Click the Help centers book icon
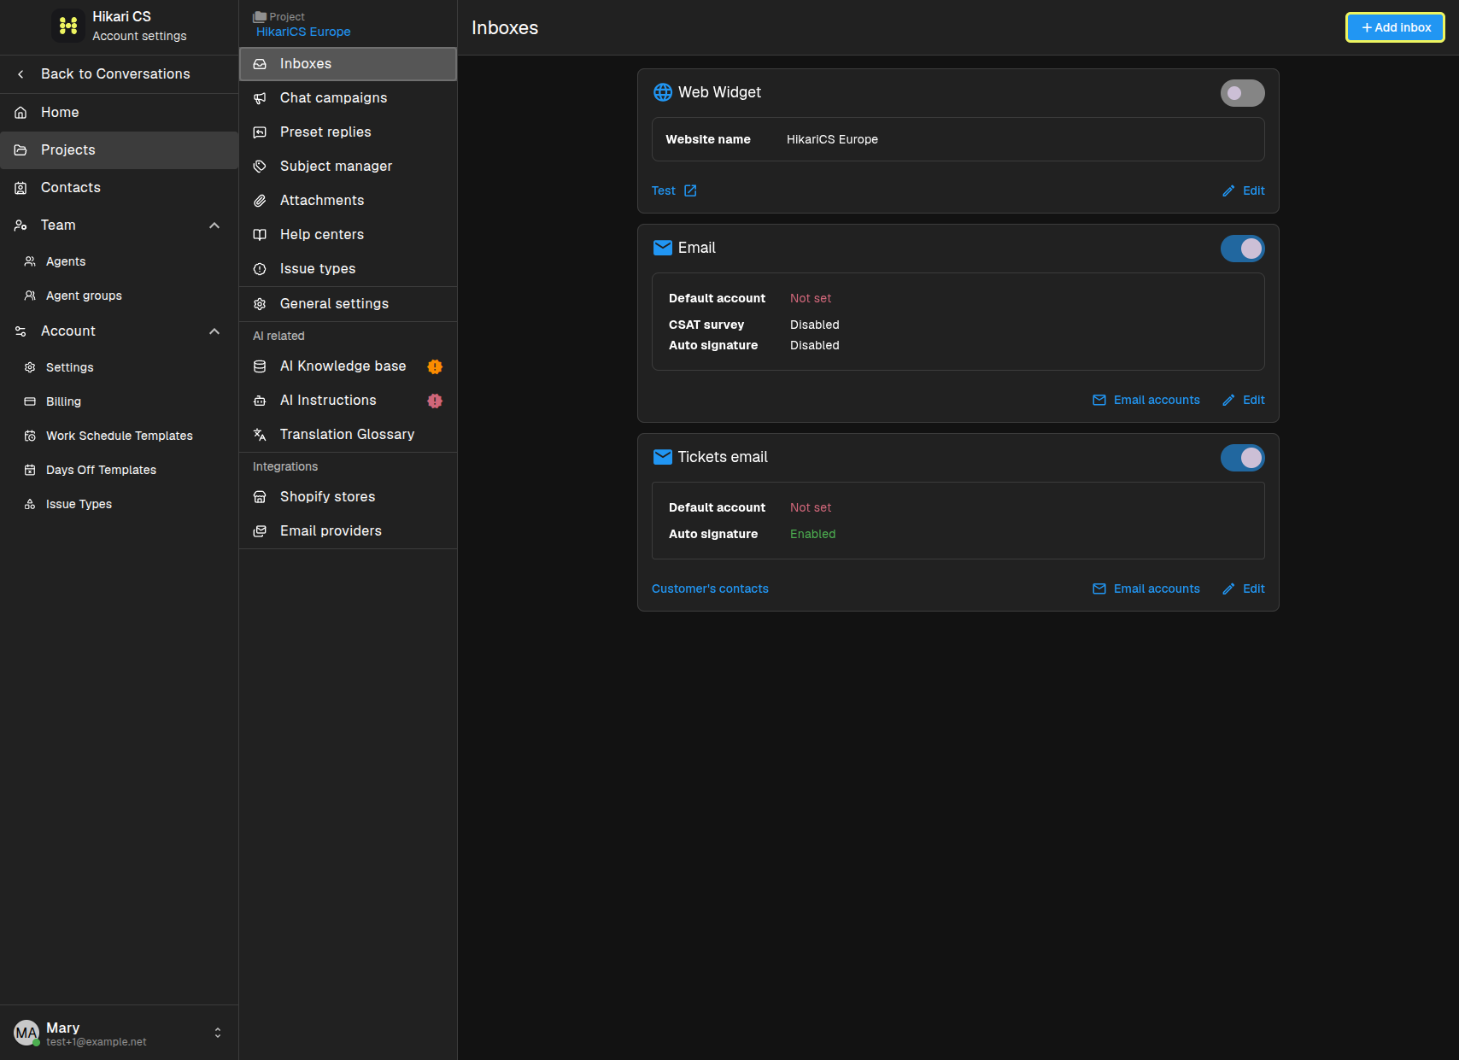 tap(260, 235)
